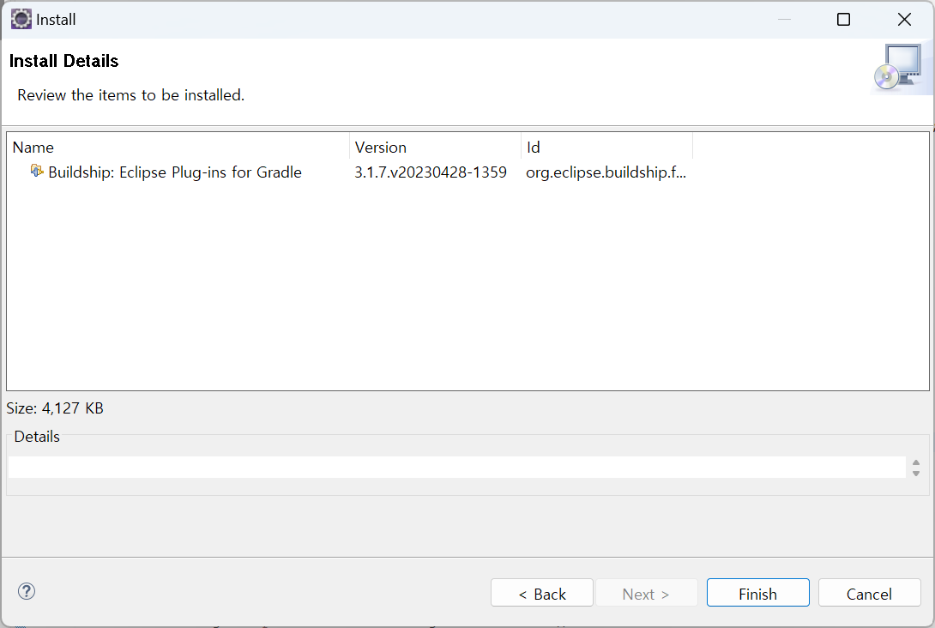Click the install wizard CD banner image
935x628 pixels.
click(x=896, y=68)
